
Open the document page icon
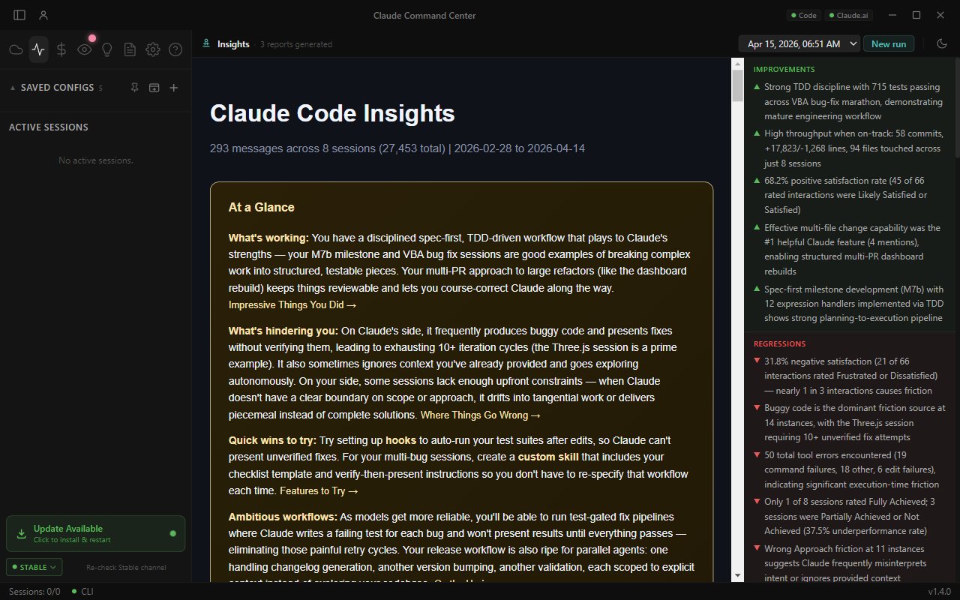(x=130, y=49)
